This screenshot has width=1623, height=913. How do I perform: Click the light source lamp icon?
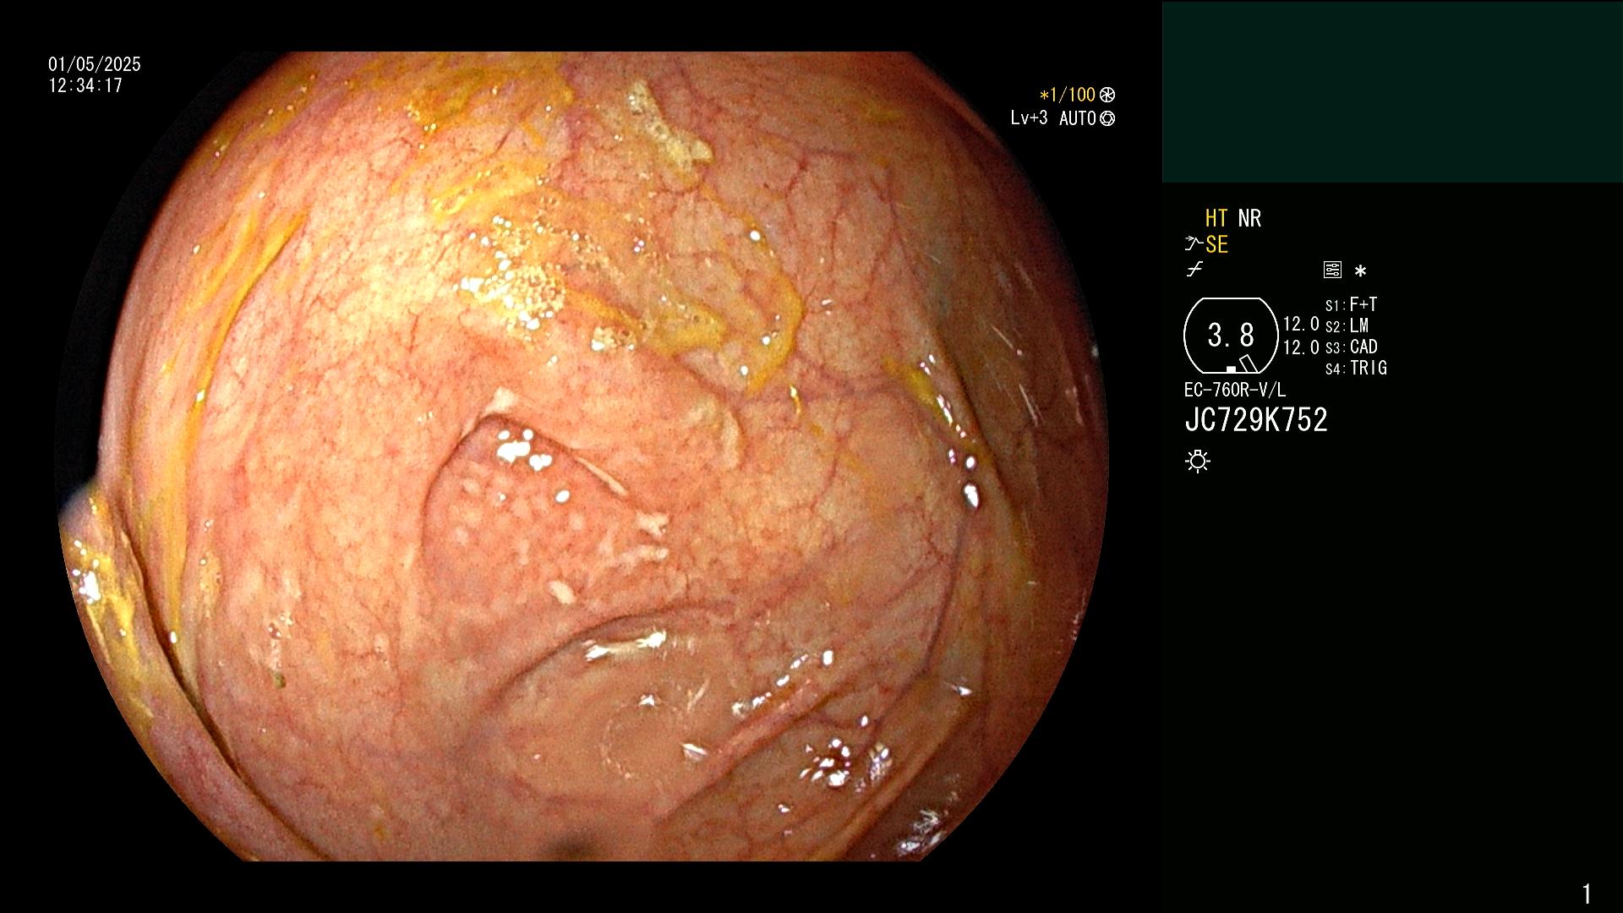point(1198,461)
